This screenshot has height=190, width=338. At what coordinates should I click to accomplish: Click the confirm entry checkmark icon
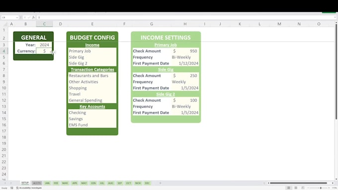[29, 17]
